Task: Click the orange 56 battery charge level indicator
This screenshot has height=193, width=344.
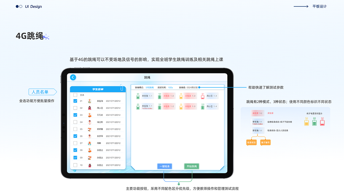Action: pos(307,123)
